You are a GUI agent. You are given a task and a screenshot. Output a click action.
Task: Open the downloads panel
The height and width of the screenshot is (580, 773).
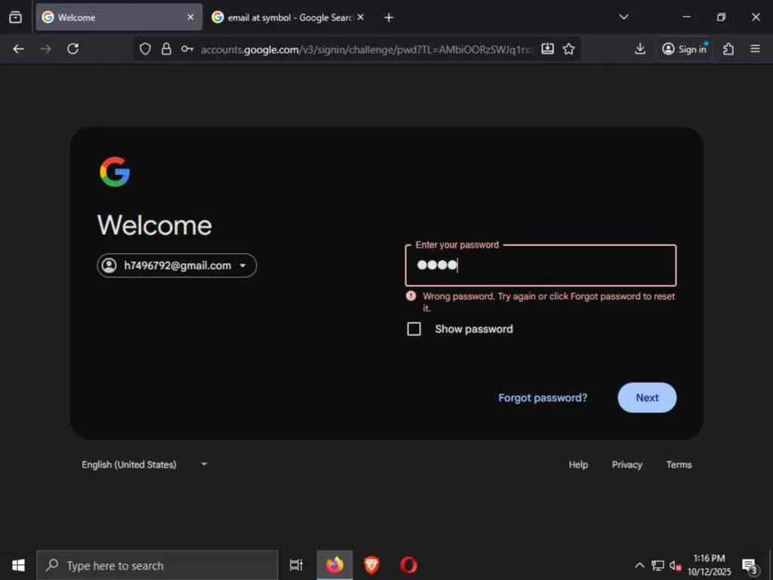(640, 49)
